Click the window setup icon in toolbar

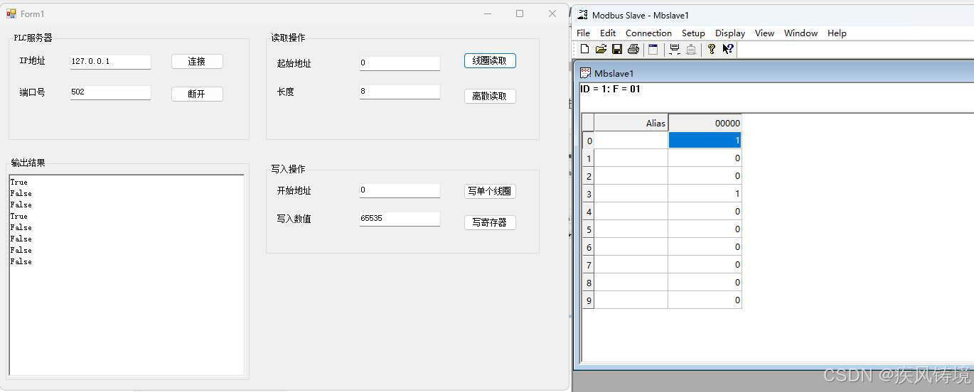653,49
